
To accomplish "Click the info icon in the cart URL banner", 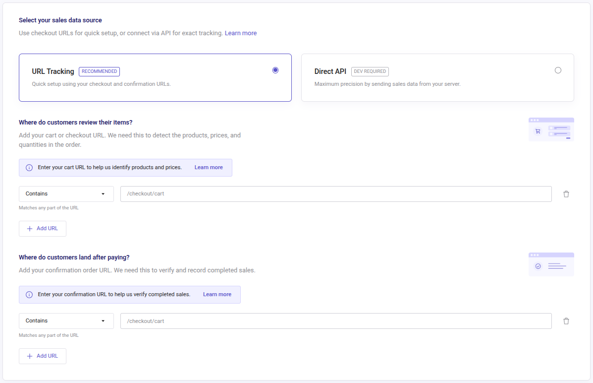I will coord(29,167).
